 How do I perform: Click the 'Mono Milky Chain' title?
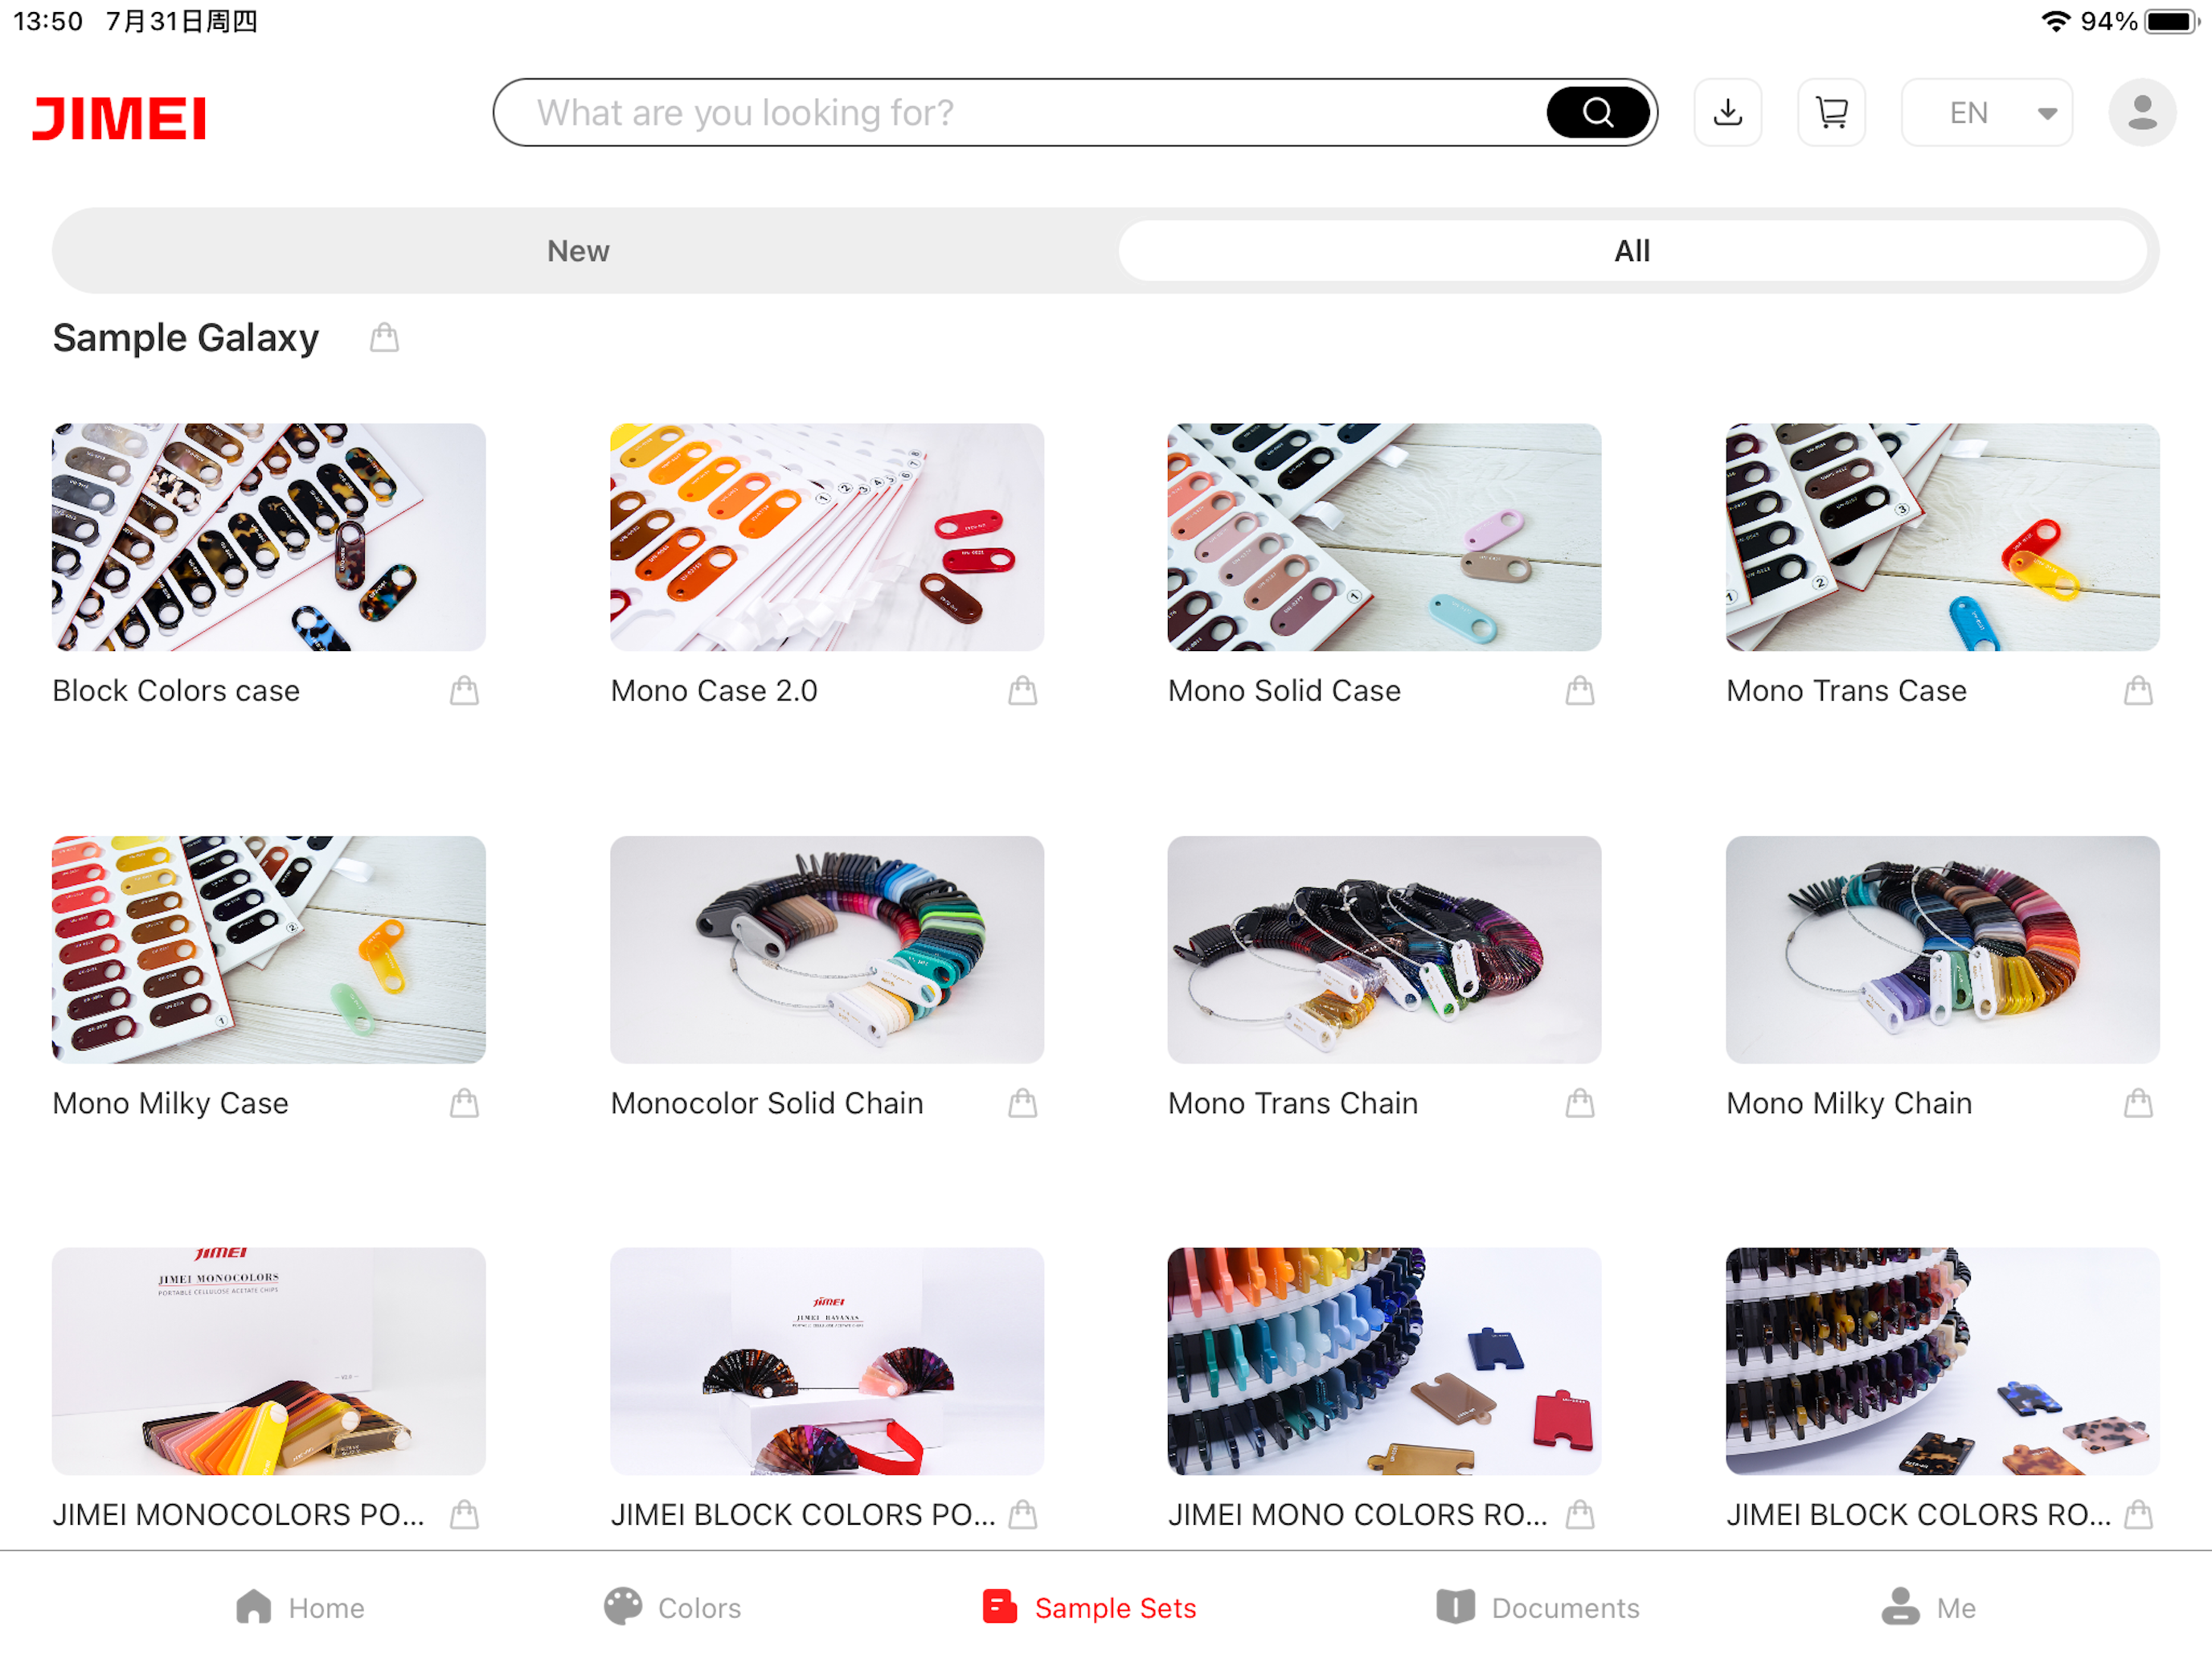[x=1849, y=1103]
